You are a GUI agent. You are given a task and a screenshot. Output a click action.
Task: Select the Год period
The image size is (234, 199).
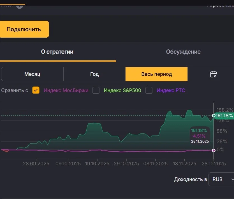[x=94, y=74]
